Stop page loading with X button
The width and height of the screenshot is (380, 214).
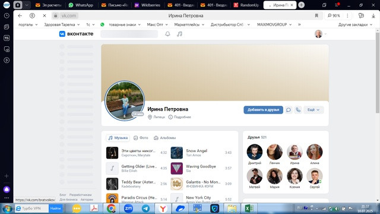[x=45, y=15]
